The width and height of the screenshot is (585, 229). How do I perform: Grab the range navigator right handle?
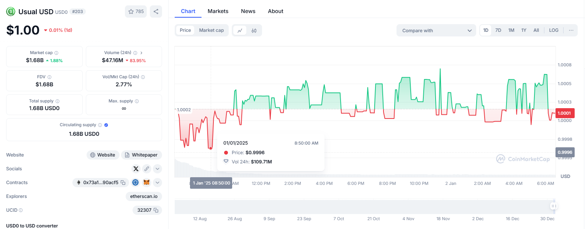(553, 206)
